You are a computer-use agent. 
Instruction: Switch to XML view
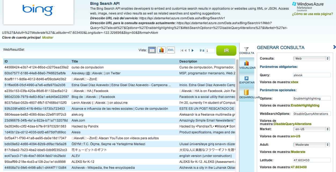coord(171,50)
